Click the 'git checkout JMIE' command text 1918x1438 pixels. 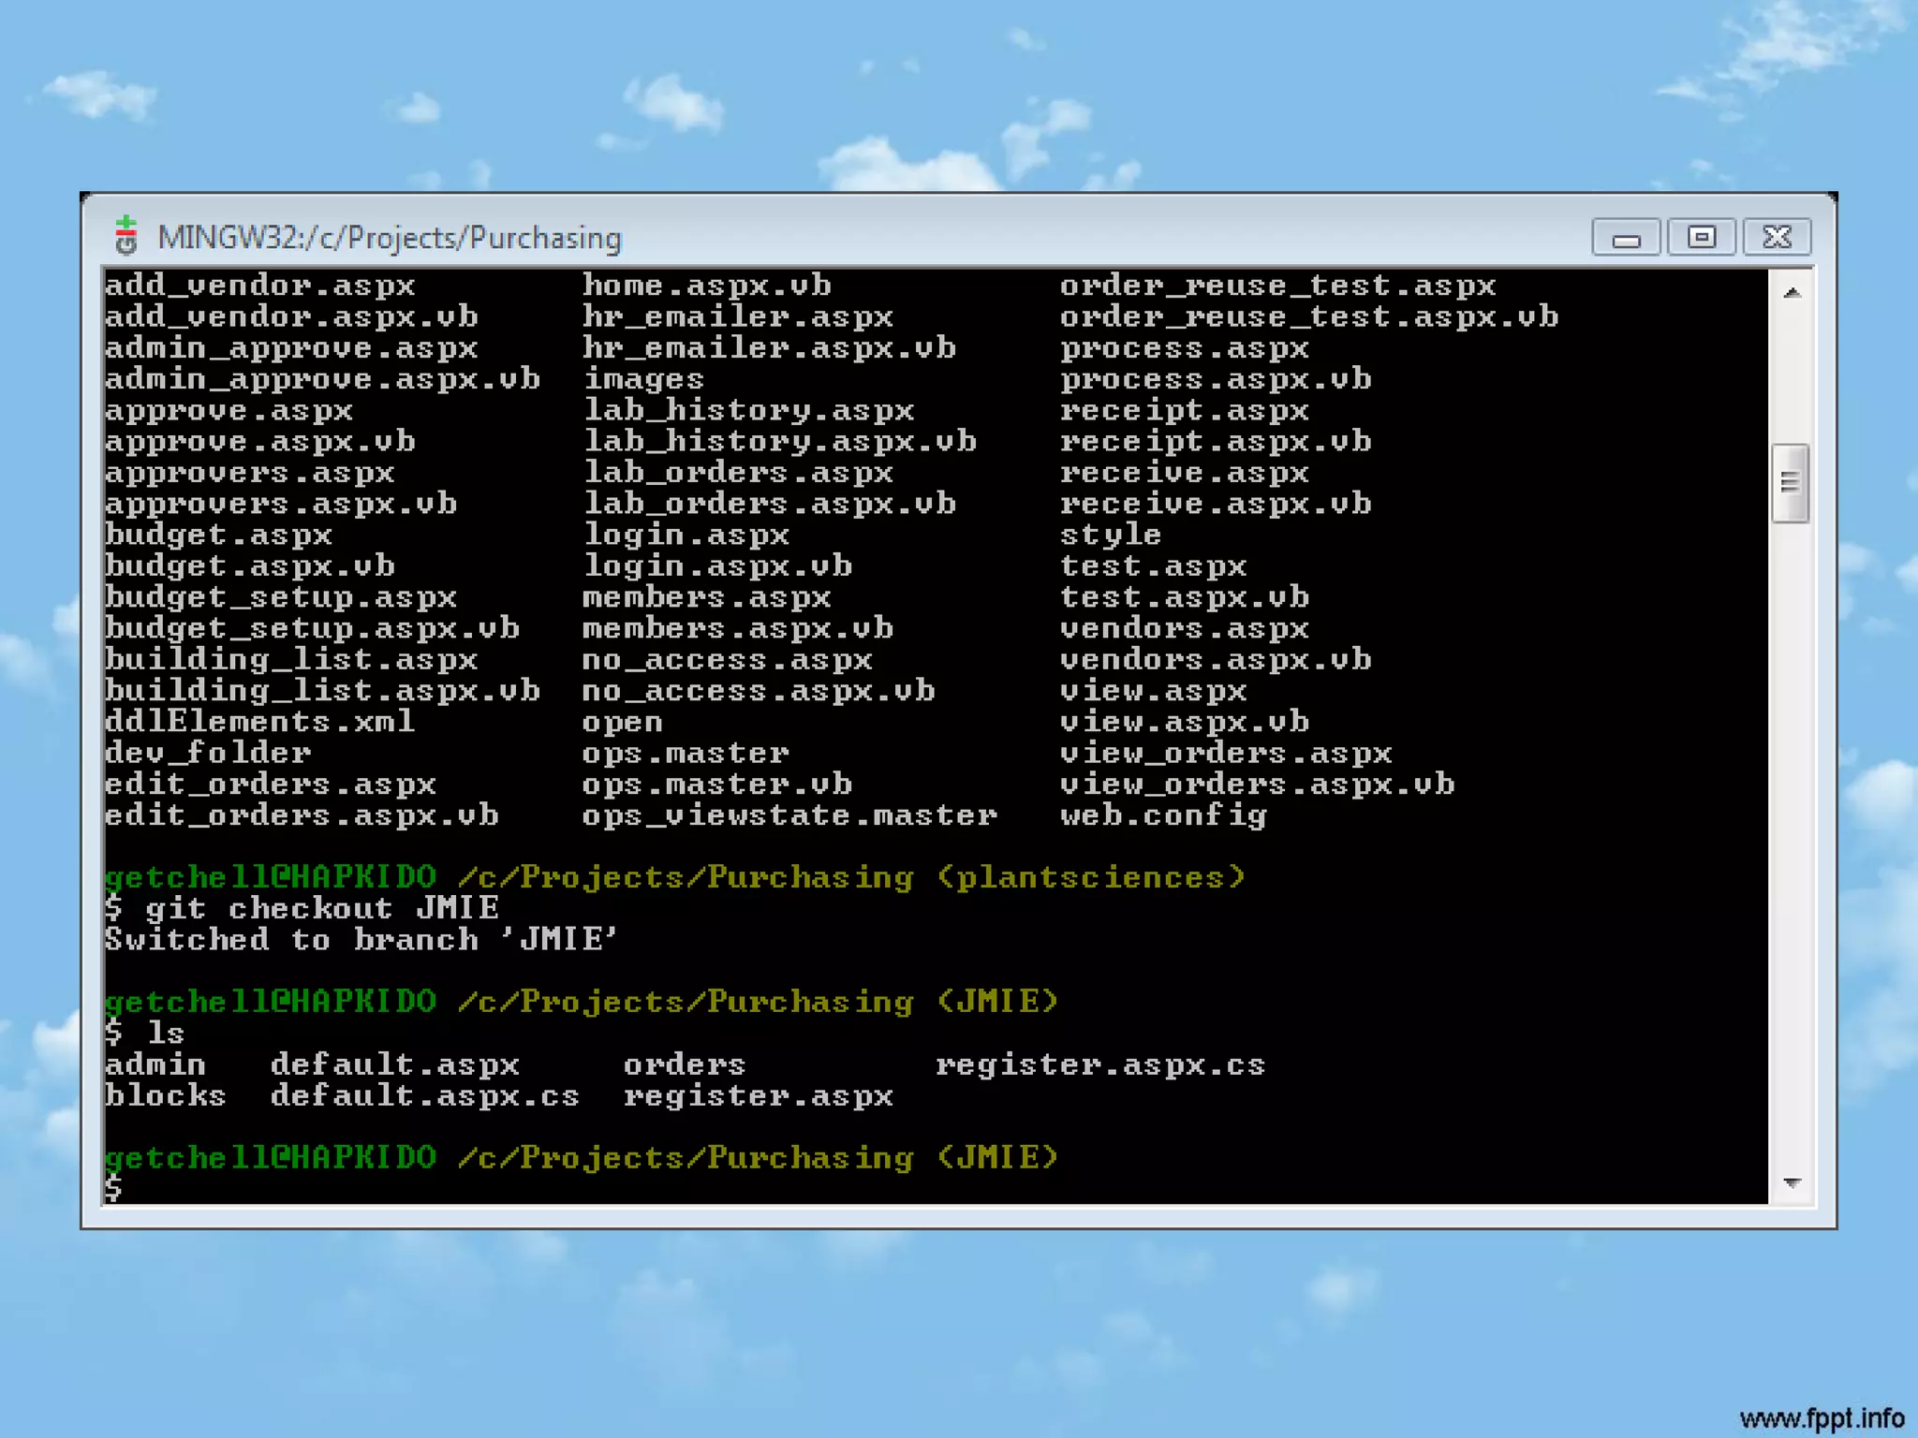coord(321,908)
